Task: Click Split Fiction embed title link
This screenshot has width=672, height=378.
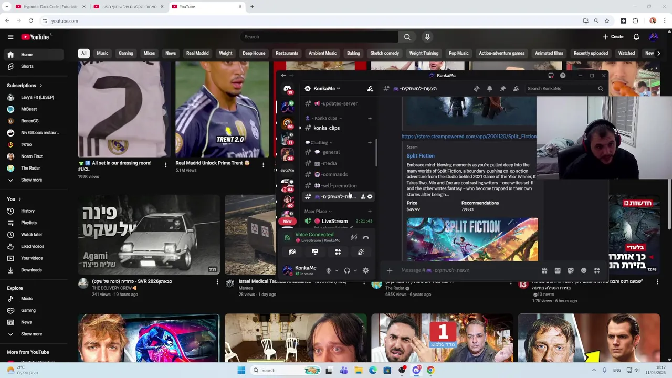Action: coord(421,156)
